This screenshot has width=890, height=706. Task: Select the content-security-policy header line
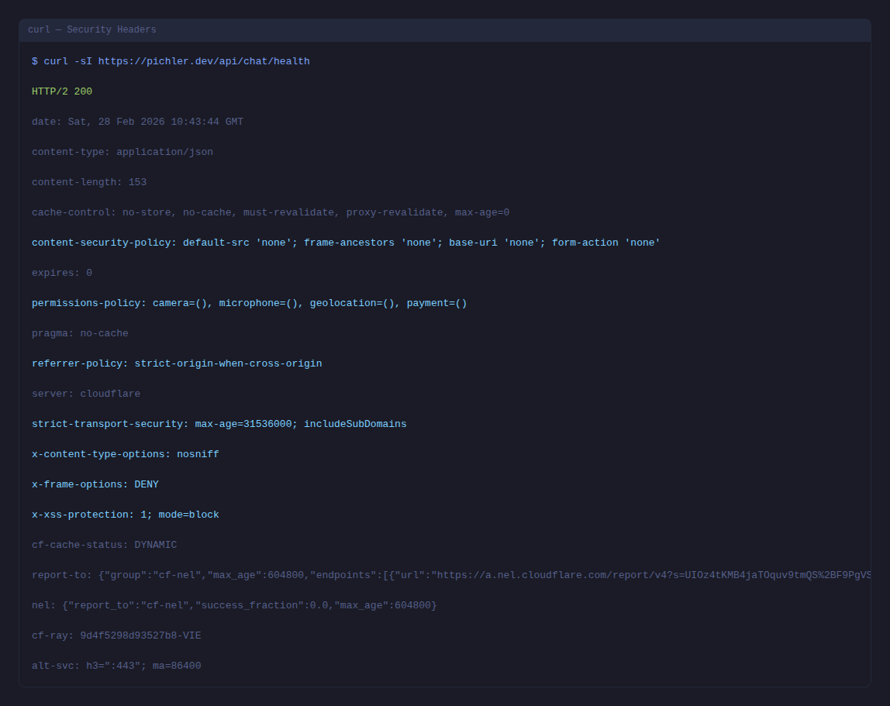click(346, 243)
